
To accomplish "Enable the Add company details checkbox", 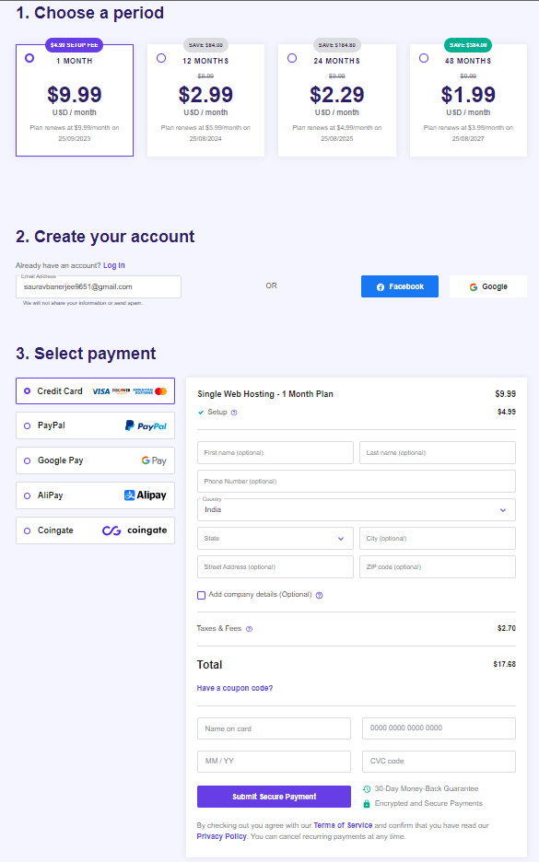I will click(x=201, y=594).
